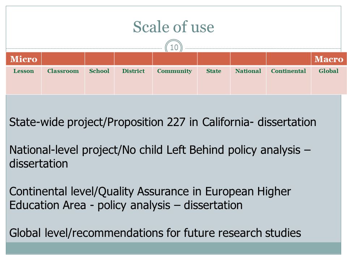This screenshot has width=347, height=260.
Task: Click the Lesson scale cell
Action: [x=23, y=80]
